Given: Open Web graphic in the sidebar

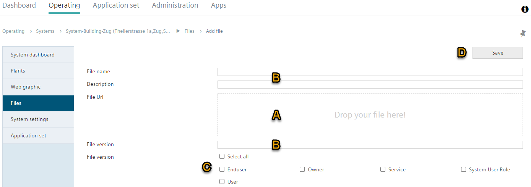Looking at the screenshot, I should tap(38, 87).
